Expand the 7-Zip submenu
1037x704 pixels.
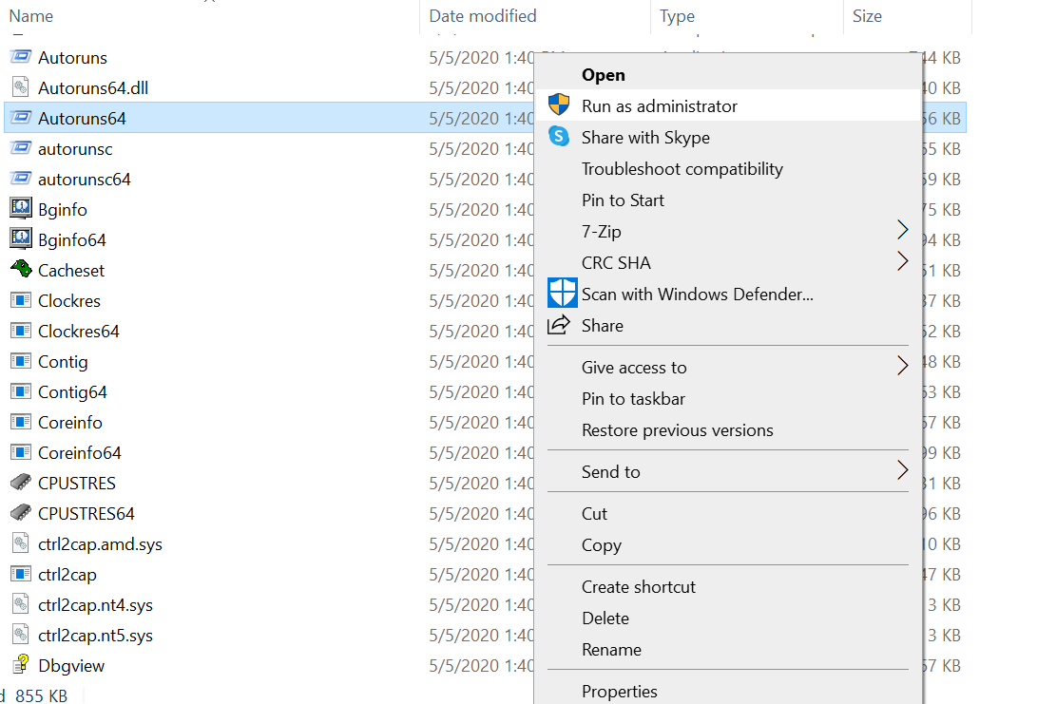point(901,230)
